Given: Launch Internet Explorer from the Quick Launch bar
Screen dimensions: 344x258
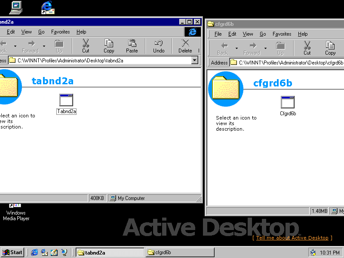Looking at the screenshot, I should point(34,252).
